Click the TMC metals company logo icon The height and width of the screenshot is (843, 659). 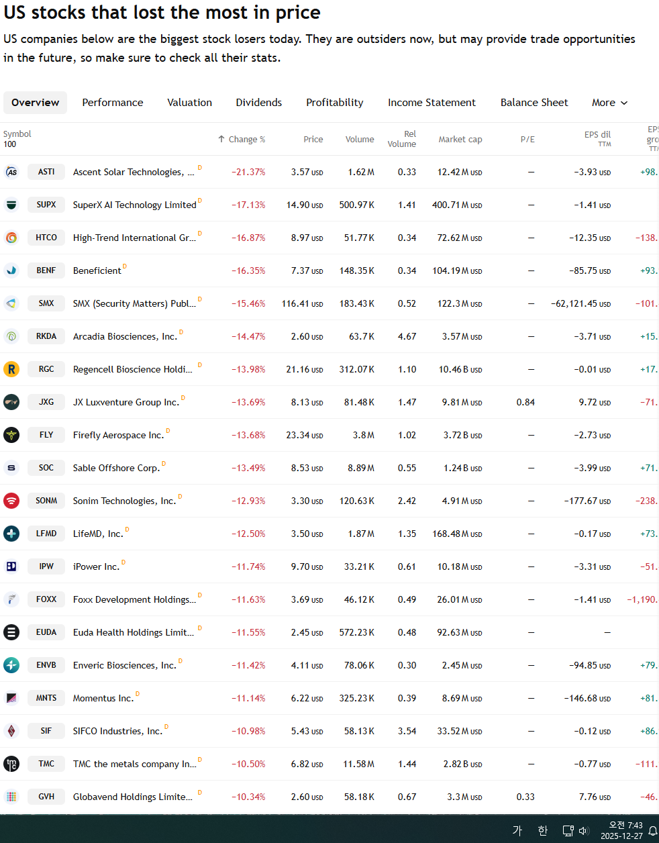point(11,764)
